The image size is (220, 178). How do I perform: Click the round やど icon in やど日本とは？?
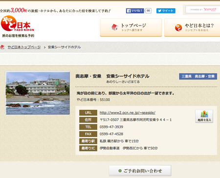tap(178, 27)
